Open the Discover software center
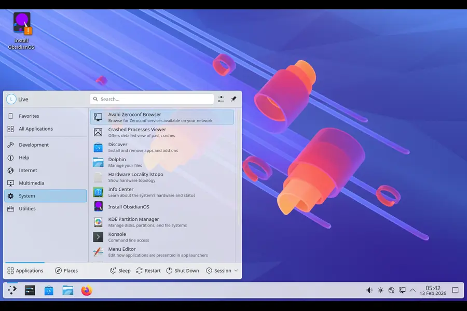The image size is (467, 311). pos(118,147)
